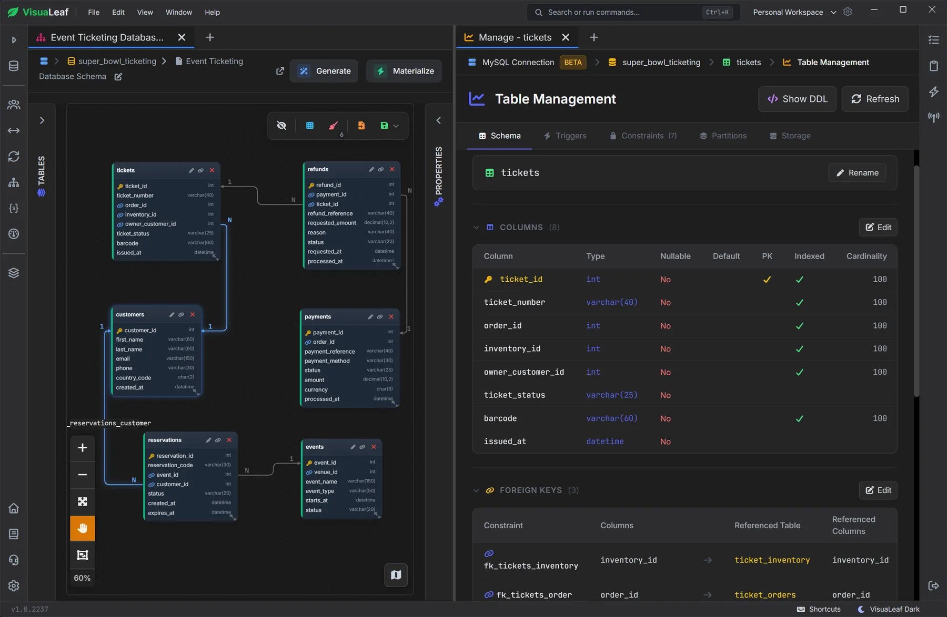This screenshot has height=617, width=947.
Task: Switch to the Triggers tab
Action: (565, 136)
